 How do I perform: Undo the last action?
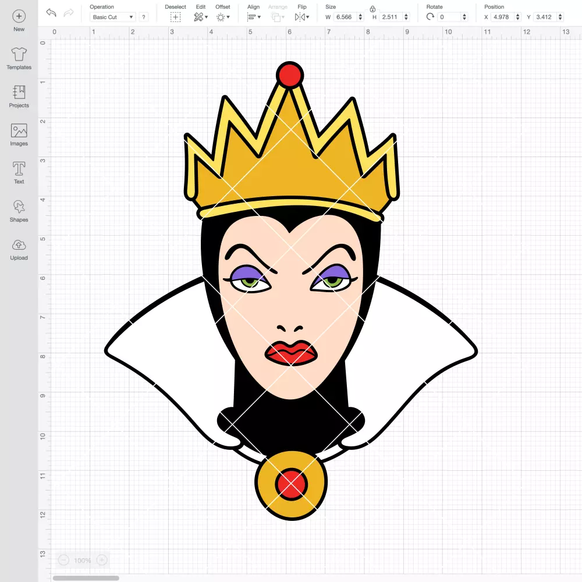[51, 13]
